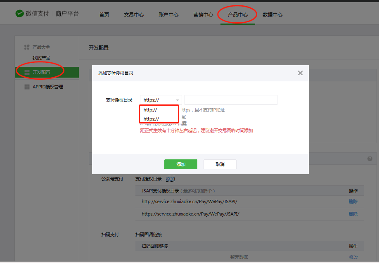Click the APPID授权管理 sidebar icon
The height and width of the screenshot is (263, 379).
click(x=27, y=86)
